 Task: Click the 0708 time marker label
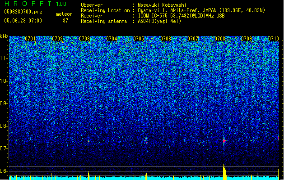click(x=220, y=39)
